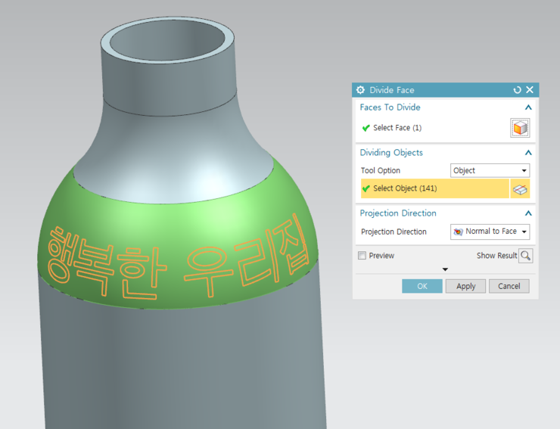Enable the Preview checkbox
The height and width of the screenshot is (429, 560).
[362, 256]
